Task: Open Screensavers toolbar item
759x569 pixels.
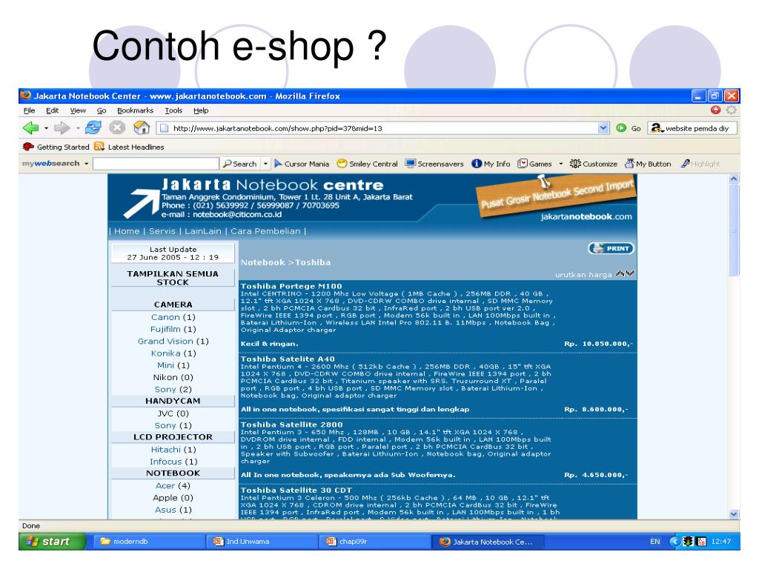Action: (434, 164)
